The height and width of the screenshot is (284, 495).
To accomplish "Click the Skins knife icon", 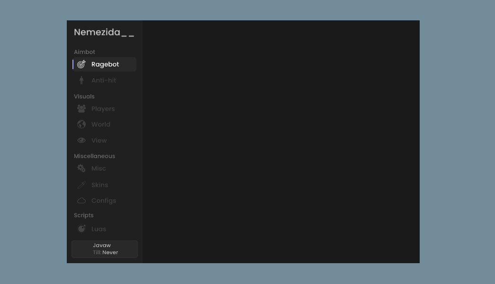I will point(81,185).
